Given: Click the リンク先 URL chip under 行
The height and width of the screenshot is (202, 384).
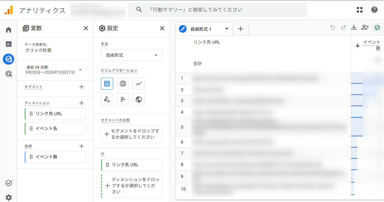Looking at the screenshot, I should [132, 165].
